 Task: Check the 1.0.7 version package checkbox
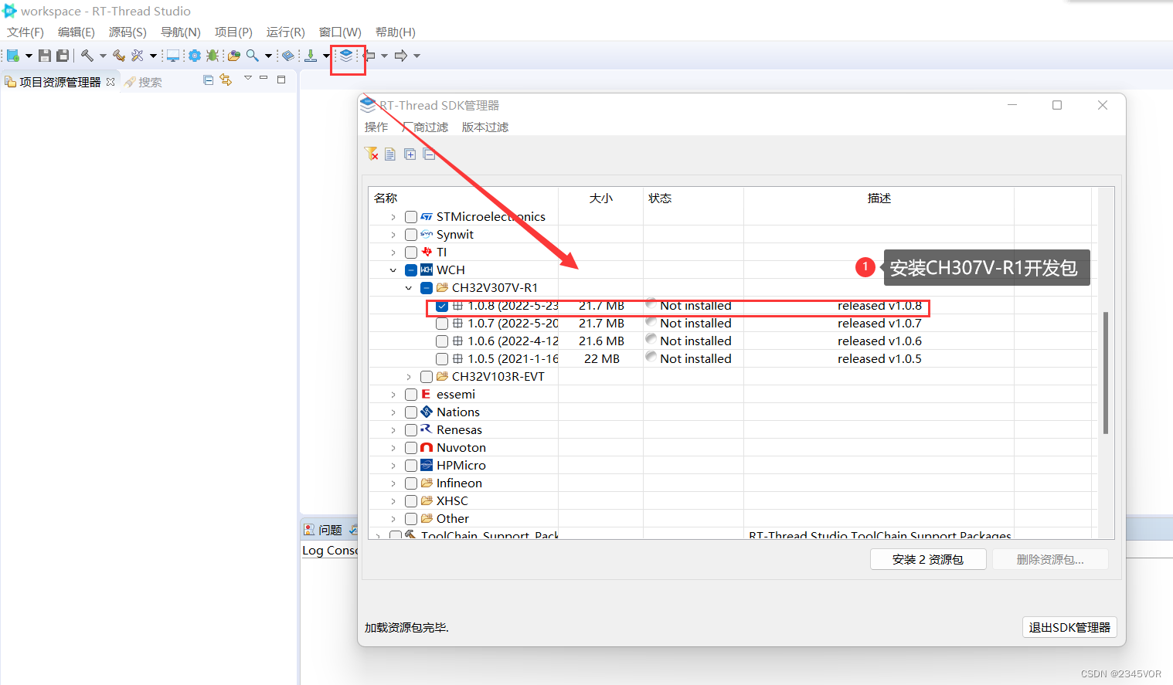tap(442, 324)
